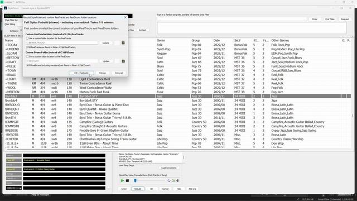Select the !BYRDQRT style row
This screenshot has width=357, height=201.
177,109
